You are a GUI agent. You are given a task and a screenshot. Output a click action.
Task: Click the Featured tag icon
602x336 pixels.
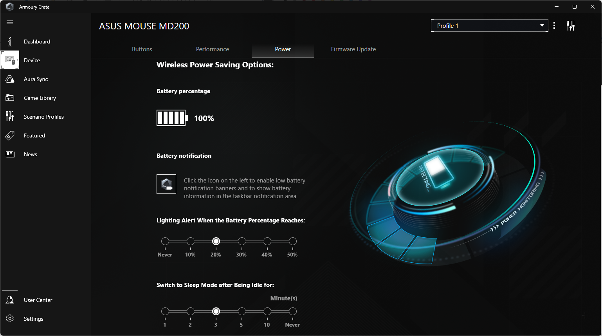point(10,135)
